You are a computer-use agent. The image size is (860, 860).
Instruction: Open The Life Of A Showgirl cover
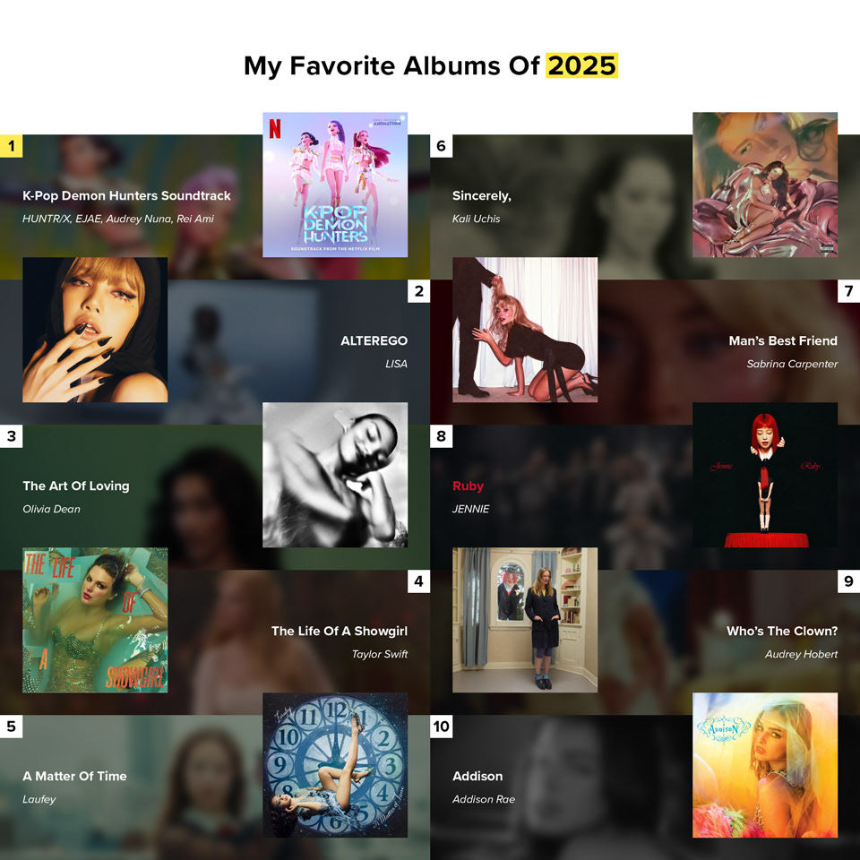coord(95,620)
